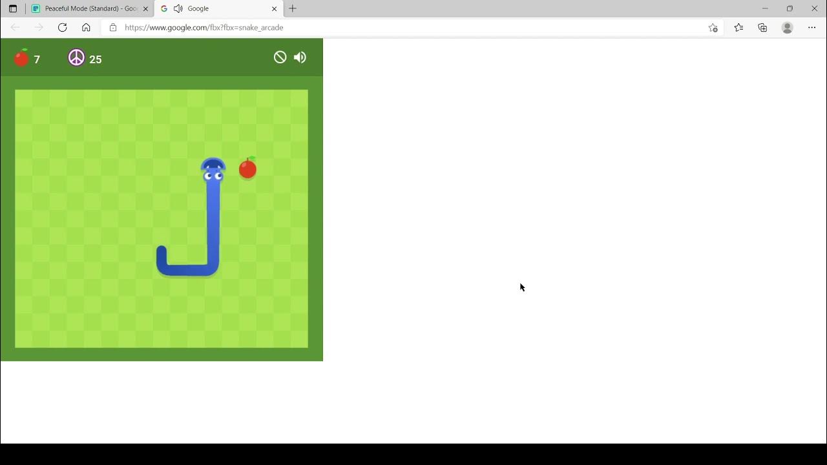Mute the Google tab audio icon
The height and width of the screenshot is (465, 827).
pyautogui.click(x=178, y=8)
